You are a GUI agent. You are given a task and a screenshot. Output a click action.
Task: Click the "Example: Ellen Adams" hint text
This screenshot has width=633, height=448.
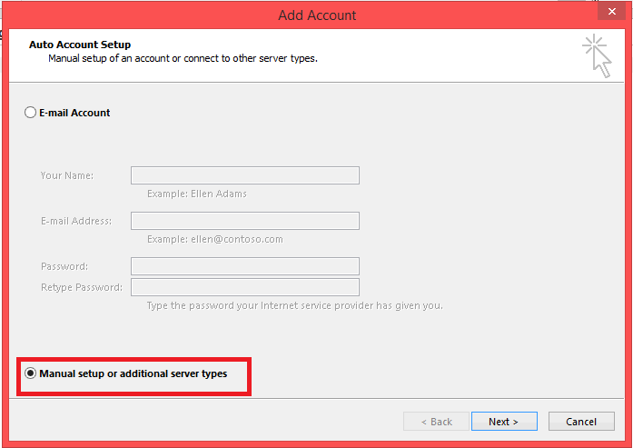[196, 194]
